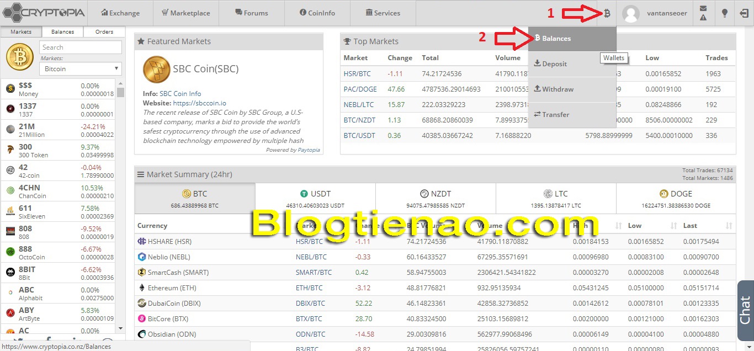Viewport: 754px width, 351px height.
Task: Open PAC/DOGE in Top Markets
Action: [359, 89]
